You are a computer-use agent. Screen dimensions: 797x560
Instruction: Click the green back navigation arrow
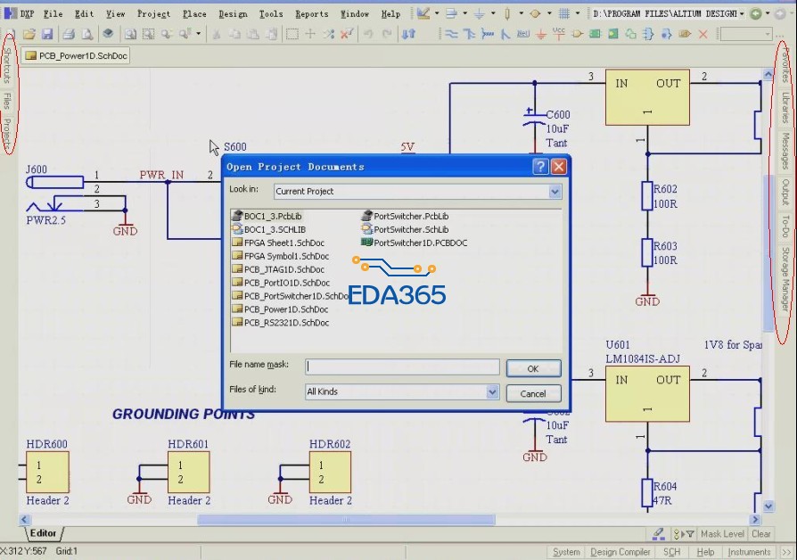[x=756, y=13]
